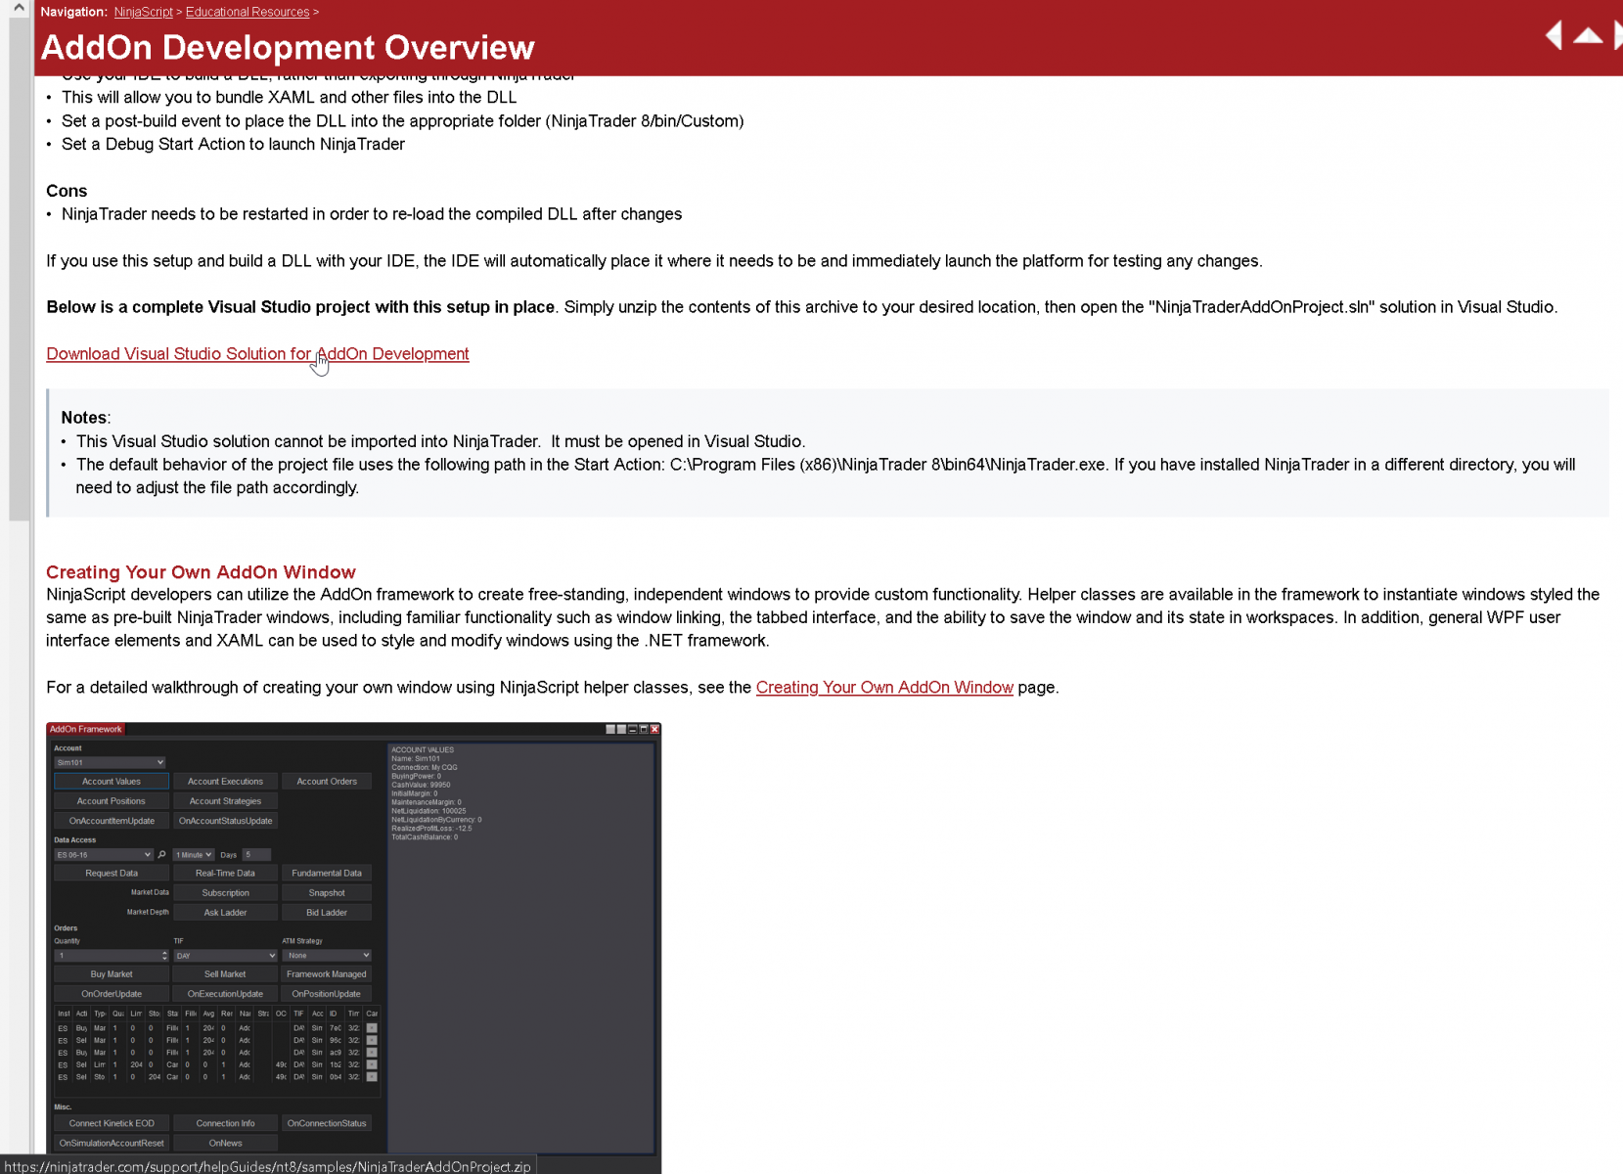Screen dimensions: 1623x1174
Task: Cancel the first ES order via its X icon
Action: [370, 1027]
